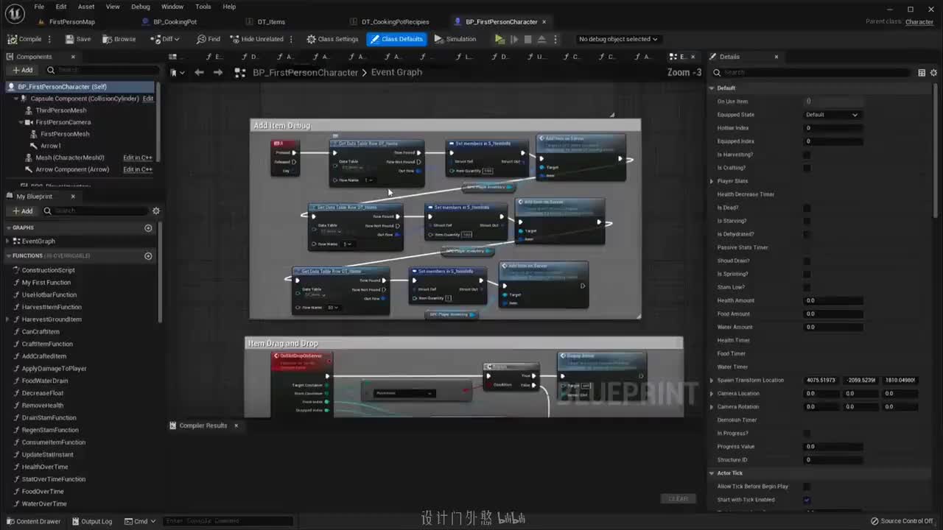
Task: Start play with the green Play button
Action: click(499, 39)
